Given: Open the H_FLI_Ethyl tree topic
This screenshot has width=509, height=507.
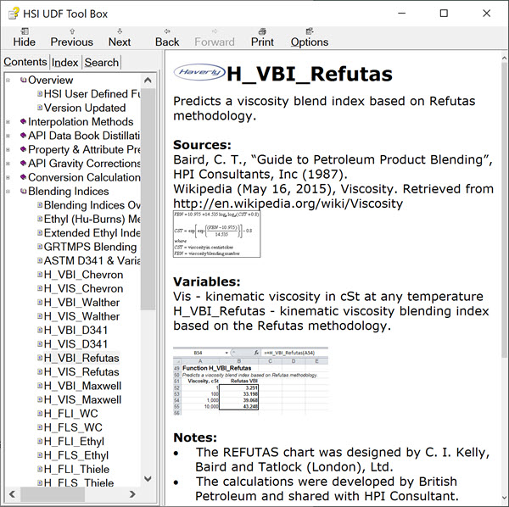Looking at the screenshot, I should (74, 441).
